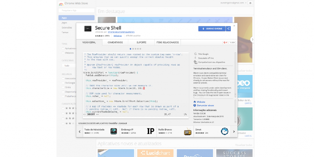Click the share icon beside Usar no Chrome
This screenshot has width=314, height=157.
[228, 29]
